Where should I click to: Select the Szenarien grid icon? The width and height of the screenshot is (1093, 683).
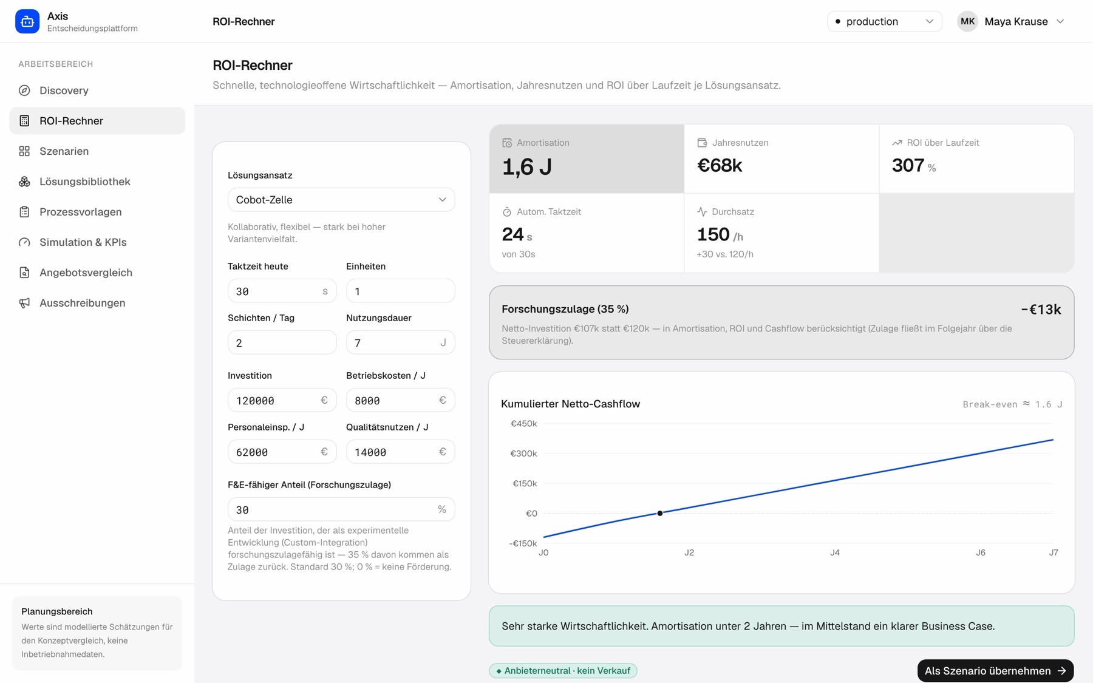pos(24,151)
